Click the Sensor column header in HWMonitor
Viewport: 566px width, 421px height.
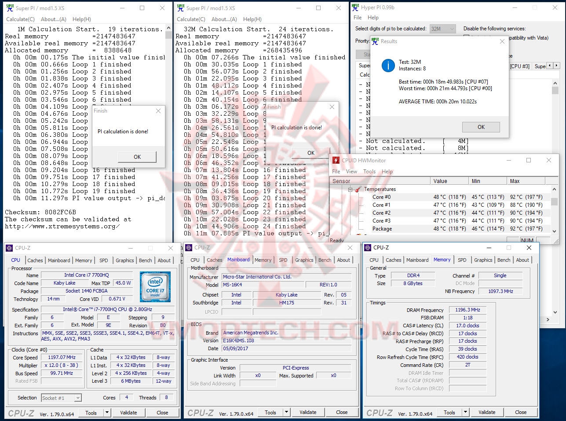tap(380, 181)
